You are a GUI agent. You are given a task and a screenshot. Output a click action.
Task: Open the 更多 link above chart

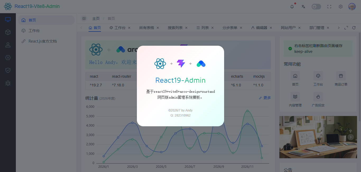coord(265,98)
